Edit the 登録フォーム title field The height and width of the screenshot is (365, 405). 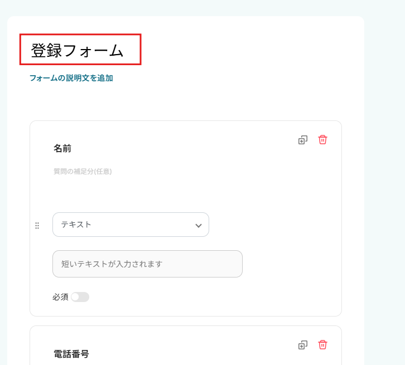click(80, 50)
